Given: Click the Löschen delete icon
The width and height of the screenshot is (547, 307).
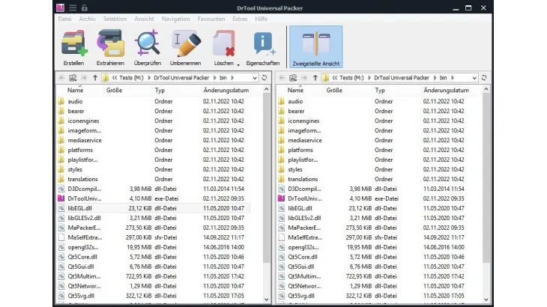Looking at the screenshot, I should pyautogui.click(x=222, y=45).
